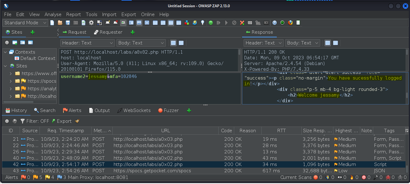Click the green HUD radar icon

pyautogui.click(x=282, y=23)
